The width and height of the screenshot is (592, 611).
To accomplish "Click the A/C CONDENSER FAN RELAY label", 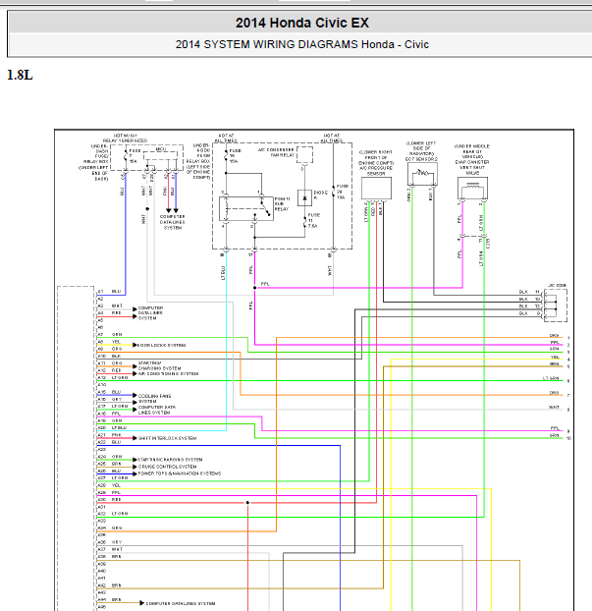I will 276,152.
